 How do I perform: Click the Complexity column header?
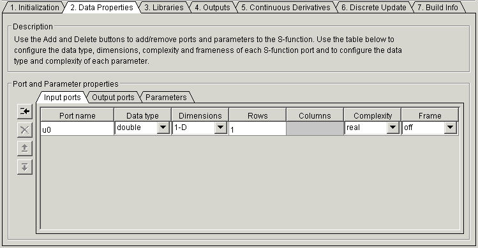point(373,115)
